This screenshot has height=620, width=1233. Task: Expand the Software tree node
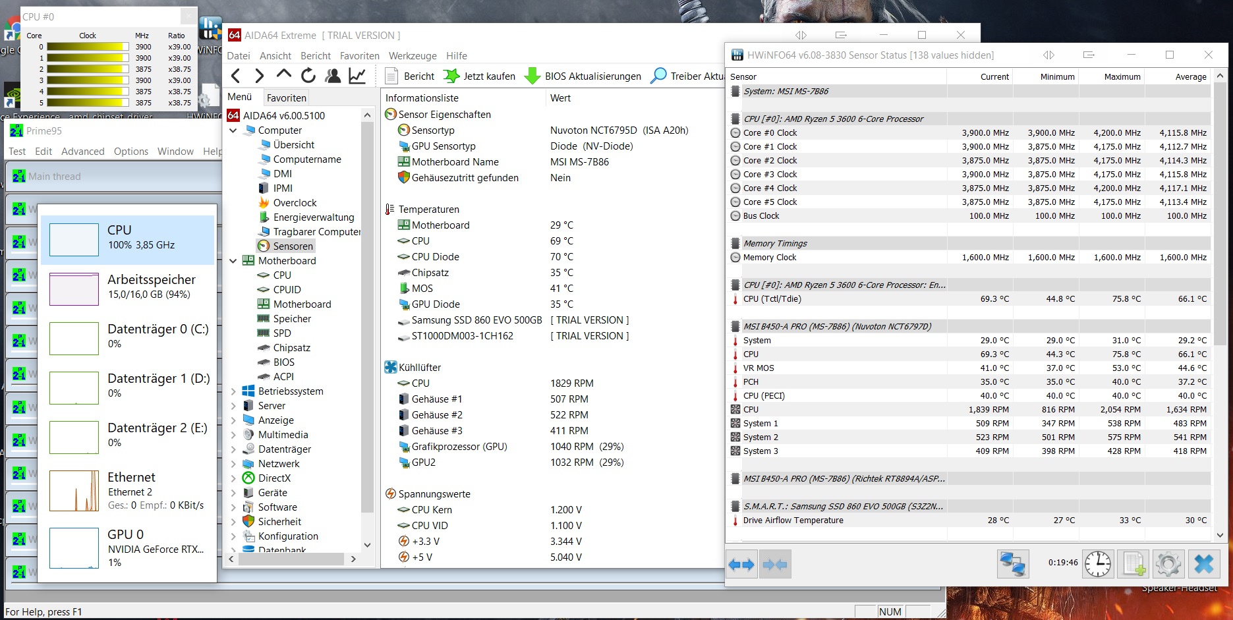coord(233,507)
